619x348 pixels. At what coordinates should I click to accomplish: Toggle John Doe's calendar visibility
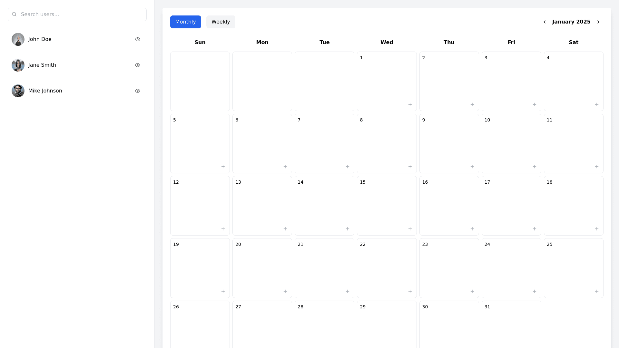click(x=138, y=39)
